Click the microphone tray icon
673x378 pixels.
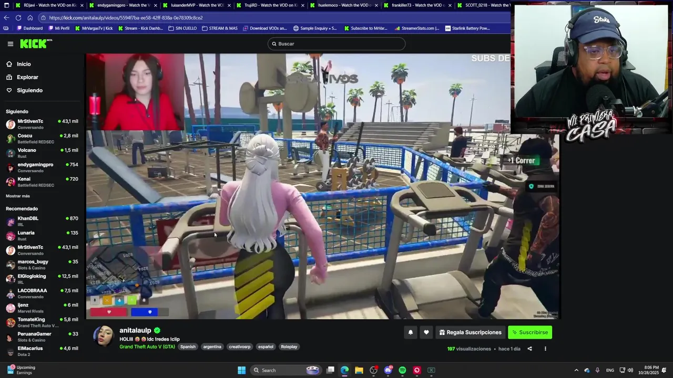[x=597, y=370]
